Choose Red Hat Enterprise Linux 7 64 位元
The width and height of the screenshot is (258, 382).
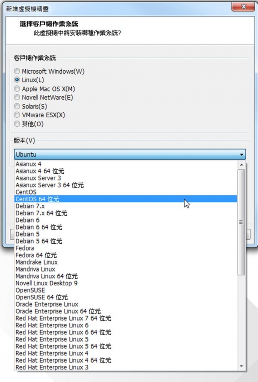click(x=126, y=318)
